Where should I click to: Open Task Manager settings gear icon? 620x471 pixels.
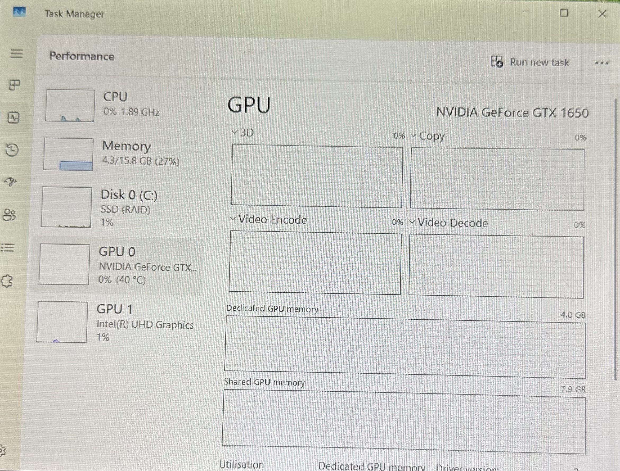click(3, 451)
